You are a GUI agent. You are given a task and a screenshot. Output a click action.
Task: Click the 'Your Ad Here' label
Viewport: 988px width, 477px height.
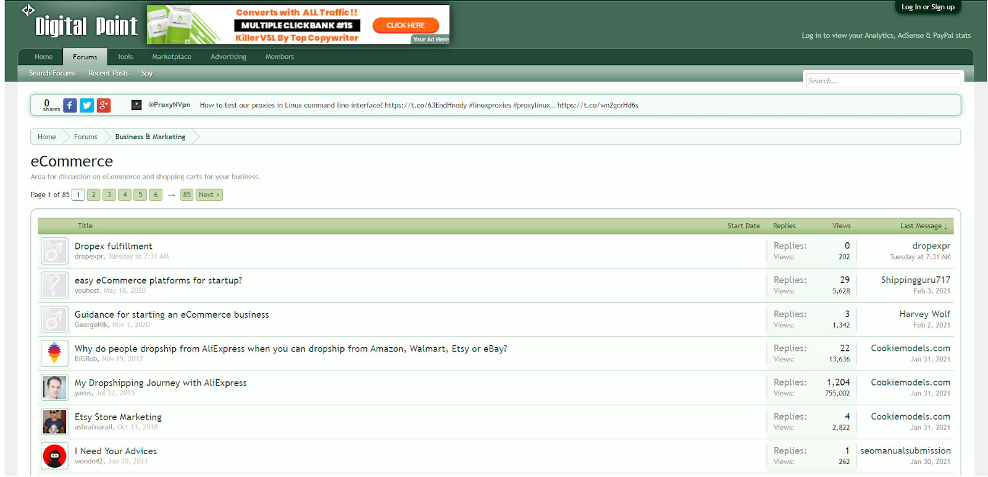click(x=430, y=40)
